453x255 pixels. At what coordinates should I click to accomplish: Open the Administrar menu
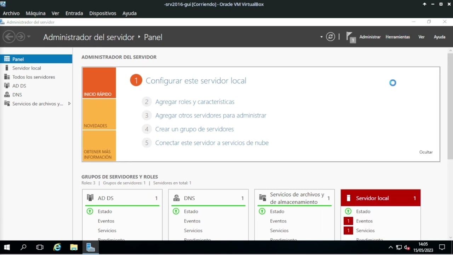click(370, 37)
